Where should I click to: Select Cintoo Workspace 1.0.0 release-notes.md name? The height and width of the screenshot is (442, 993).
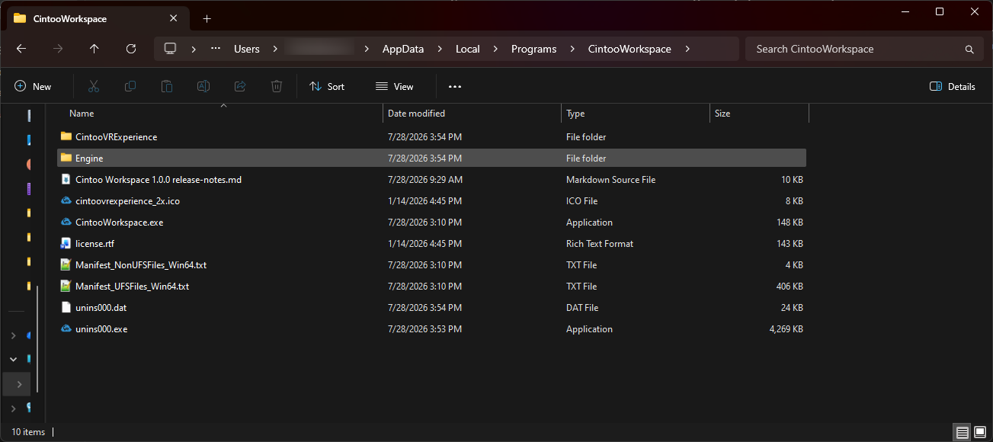[159, 180]
